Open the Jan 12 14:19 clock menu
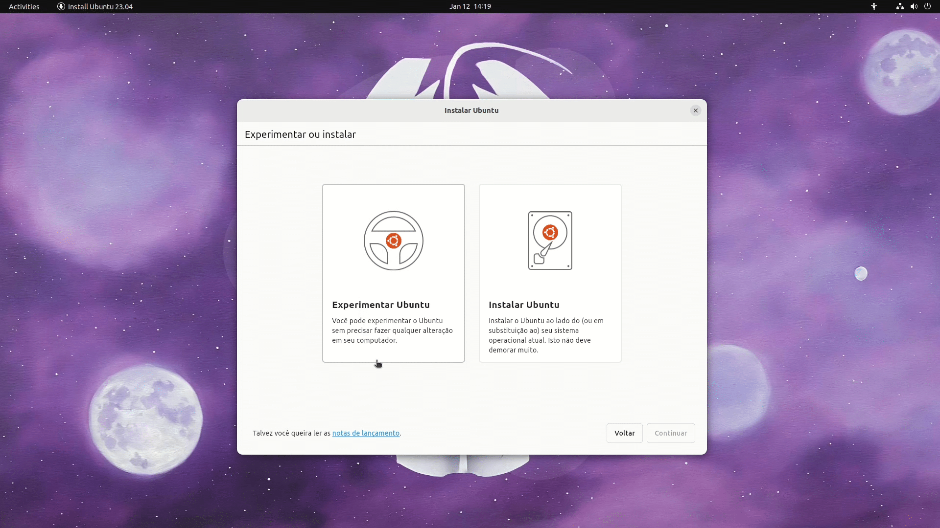Viewport: 940px width, 528px height. tap(470, 6)
